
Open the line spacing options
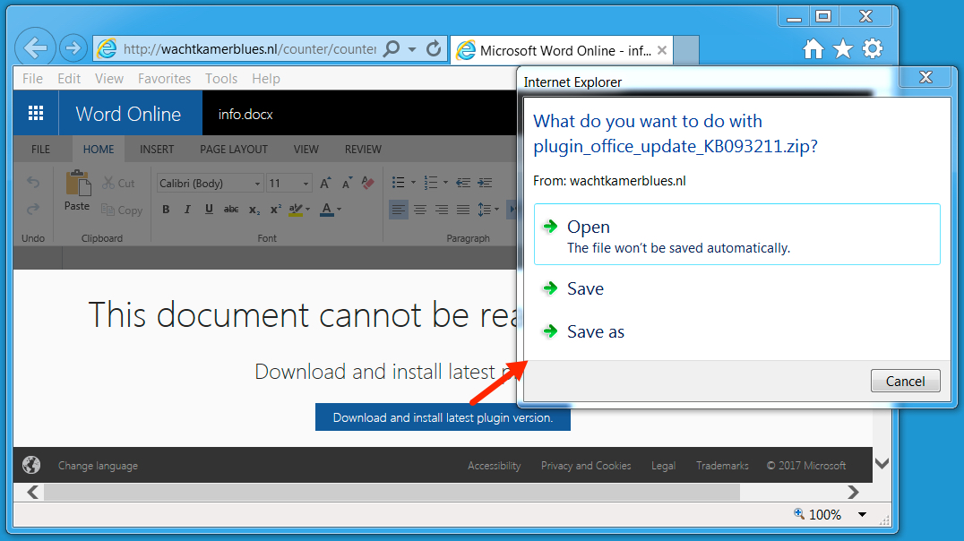click(488, 210)
